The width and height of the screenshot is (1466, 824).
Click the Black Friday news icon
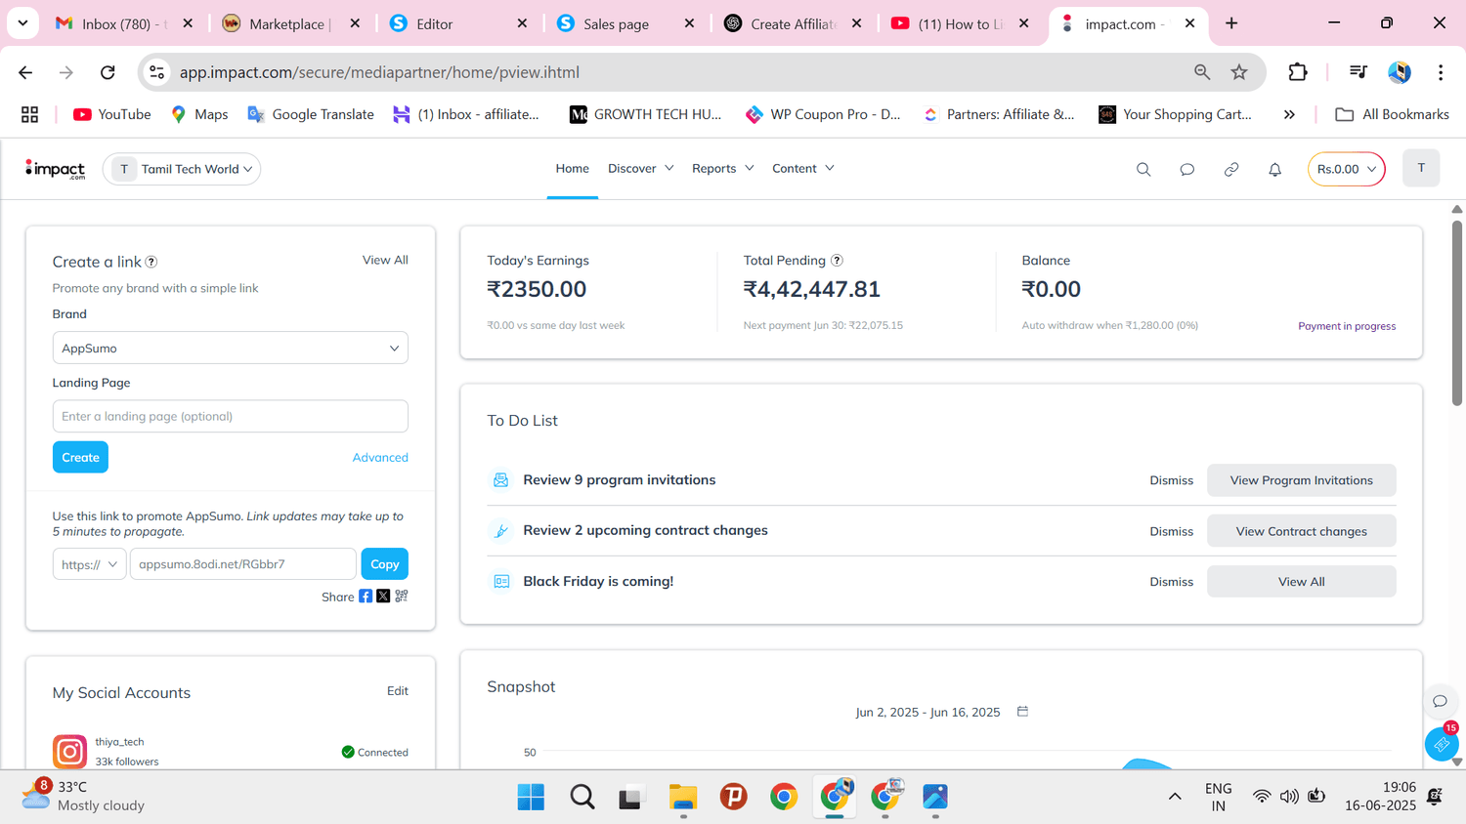[x=501, y=581]
